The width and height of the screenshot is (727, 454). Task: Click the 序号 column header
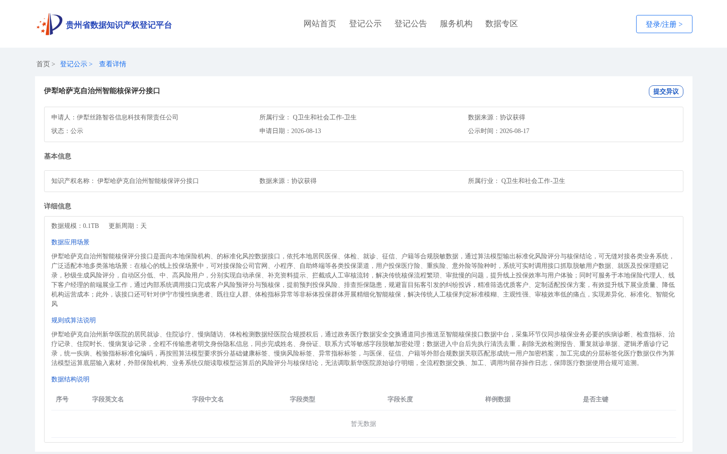[x=62, y=399]
